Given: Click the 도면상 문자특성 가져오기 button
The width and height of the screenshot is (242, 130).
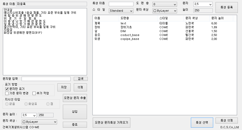Looking at the screenshot, I should pos(111,122).
